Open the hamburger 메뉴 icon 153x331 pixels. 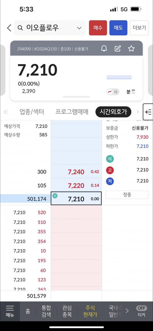(10, 311)
